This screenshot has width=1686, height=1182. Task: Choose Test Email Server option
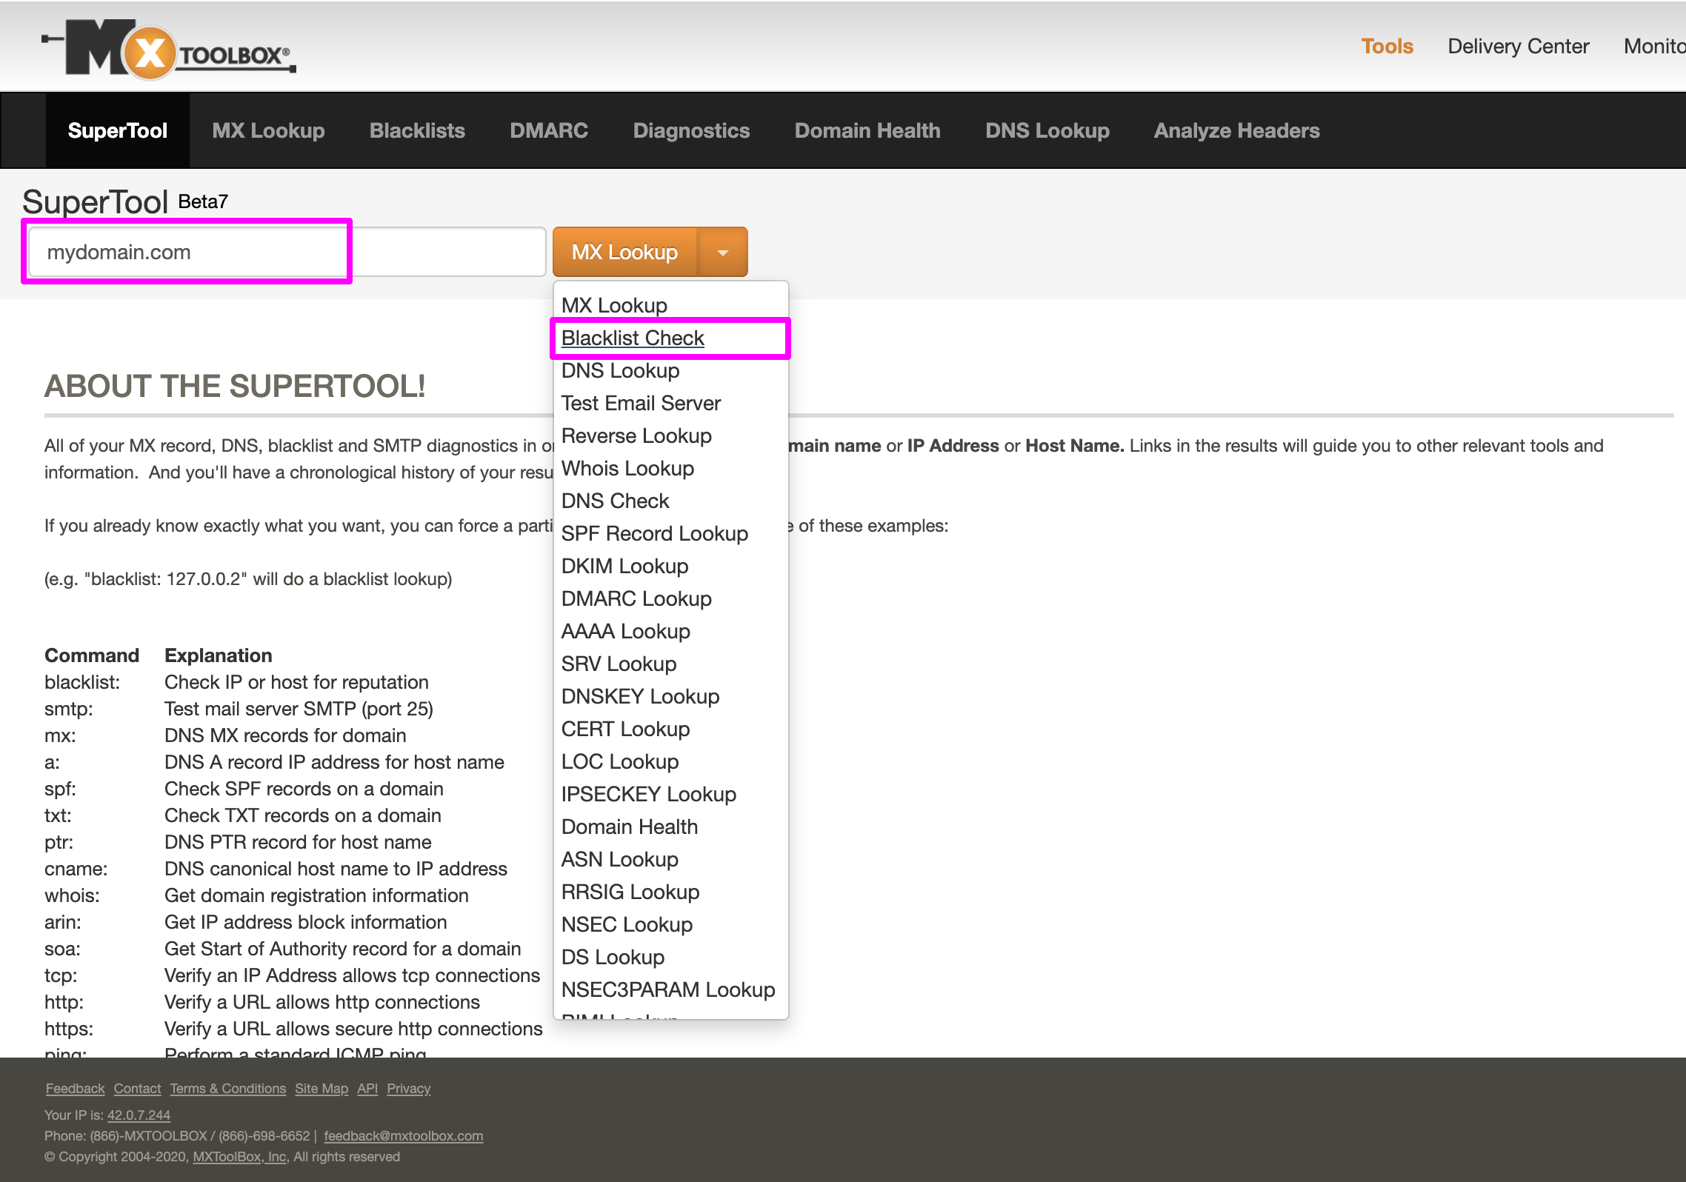pyautogui.click(x=641, y=403)
